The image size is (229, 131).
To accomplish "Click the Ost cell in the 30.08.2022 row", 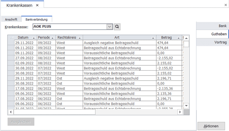I will [x=69, y=83].
